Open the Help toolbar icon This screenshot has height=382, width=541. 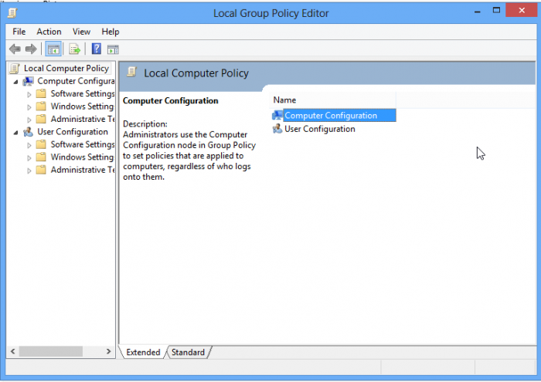(97, 49)
